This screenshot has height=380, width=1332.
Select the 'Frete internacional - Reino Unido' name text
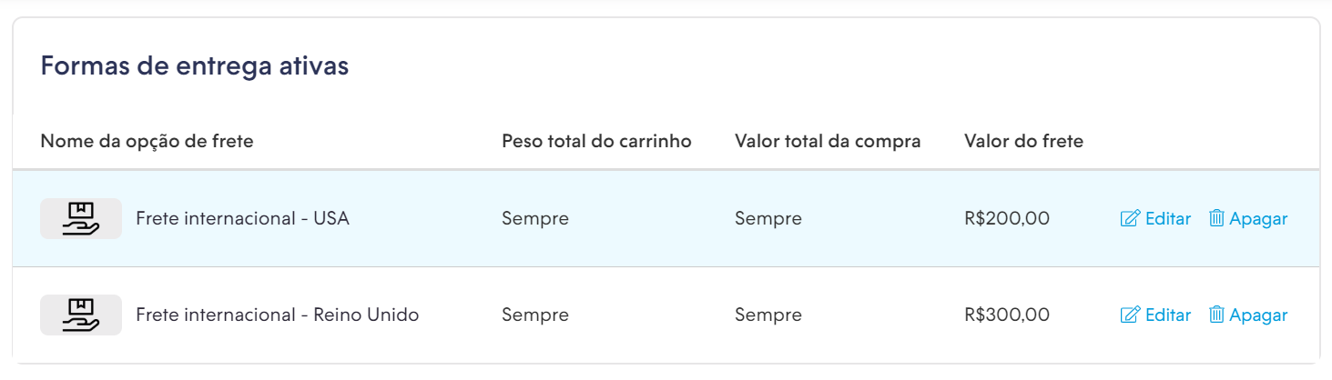click(x=278, y=315)
